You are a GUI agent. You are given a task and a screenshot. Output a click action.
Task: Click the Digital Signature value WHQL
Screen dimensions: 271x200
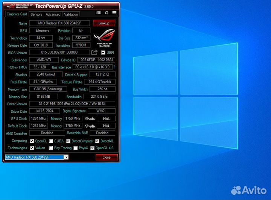(102, 111)
